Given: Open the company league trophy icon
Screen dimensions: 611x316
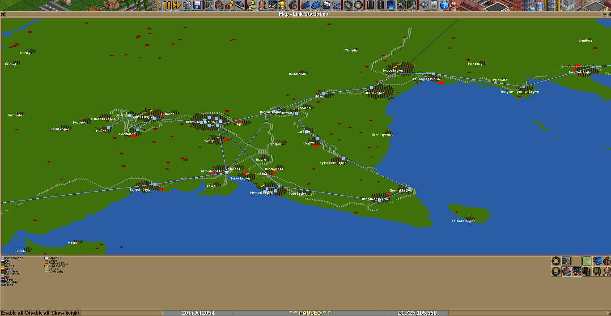Looking at the screenshot, I should click(282, 5).
